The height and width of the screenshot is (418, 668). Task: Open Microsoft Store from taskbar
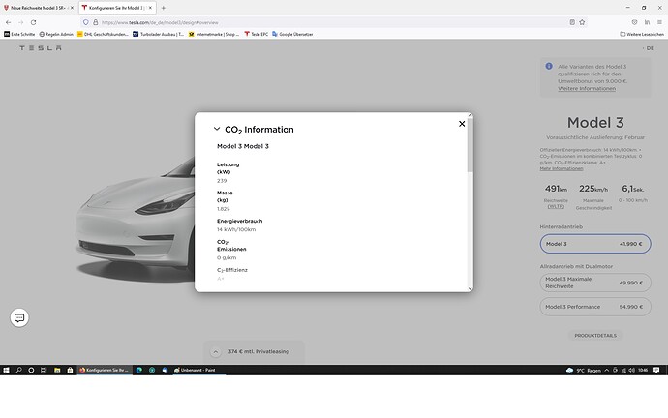point(70,370)
